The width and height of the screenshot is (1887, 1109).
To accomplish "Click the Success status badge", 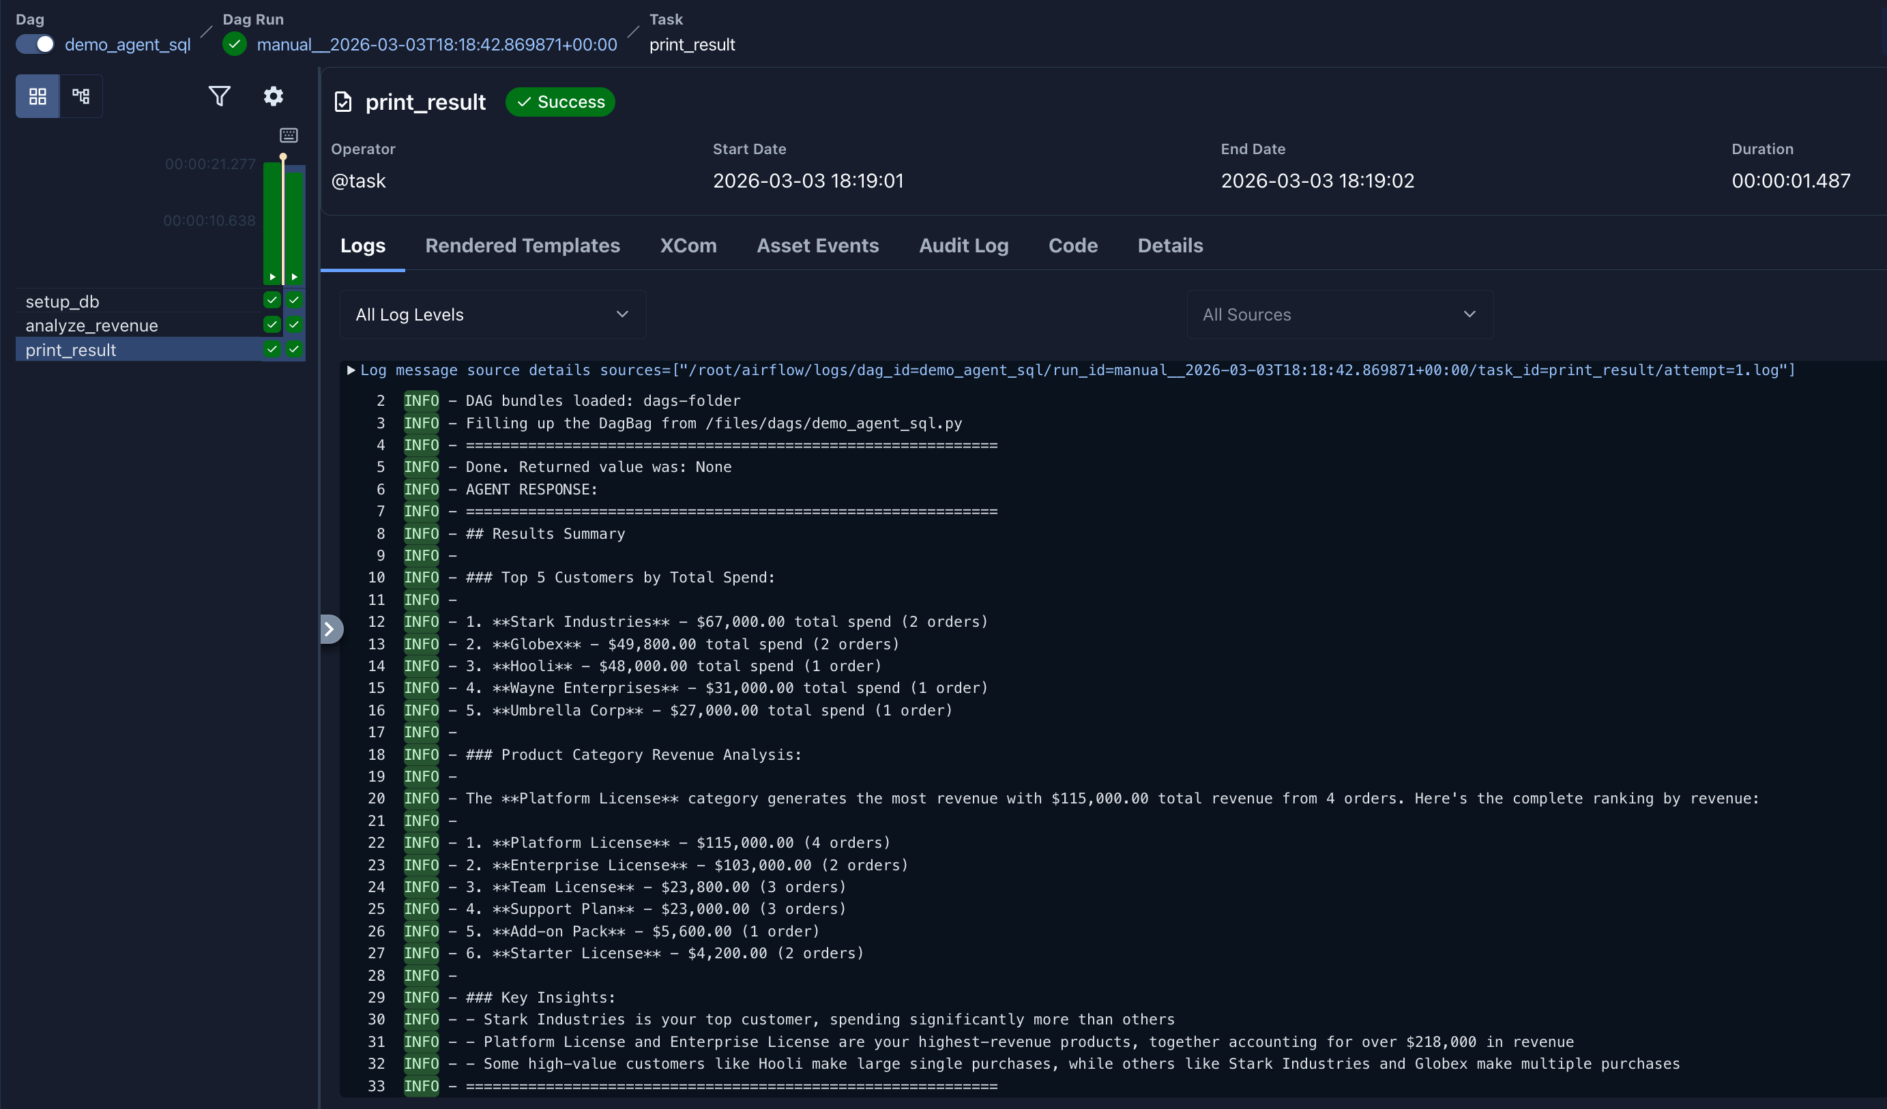I will click(559, 102).
